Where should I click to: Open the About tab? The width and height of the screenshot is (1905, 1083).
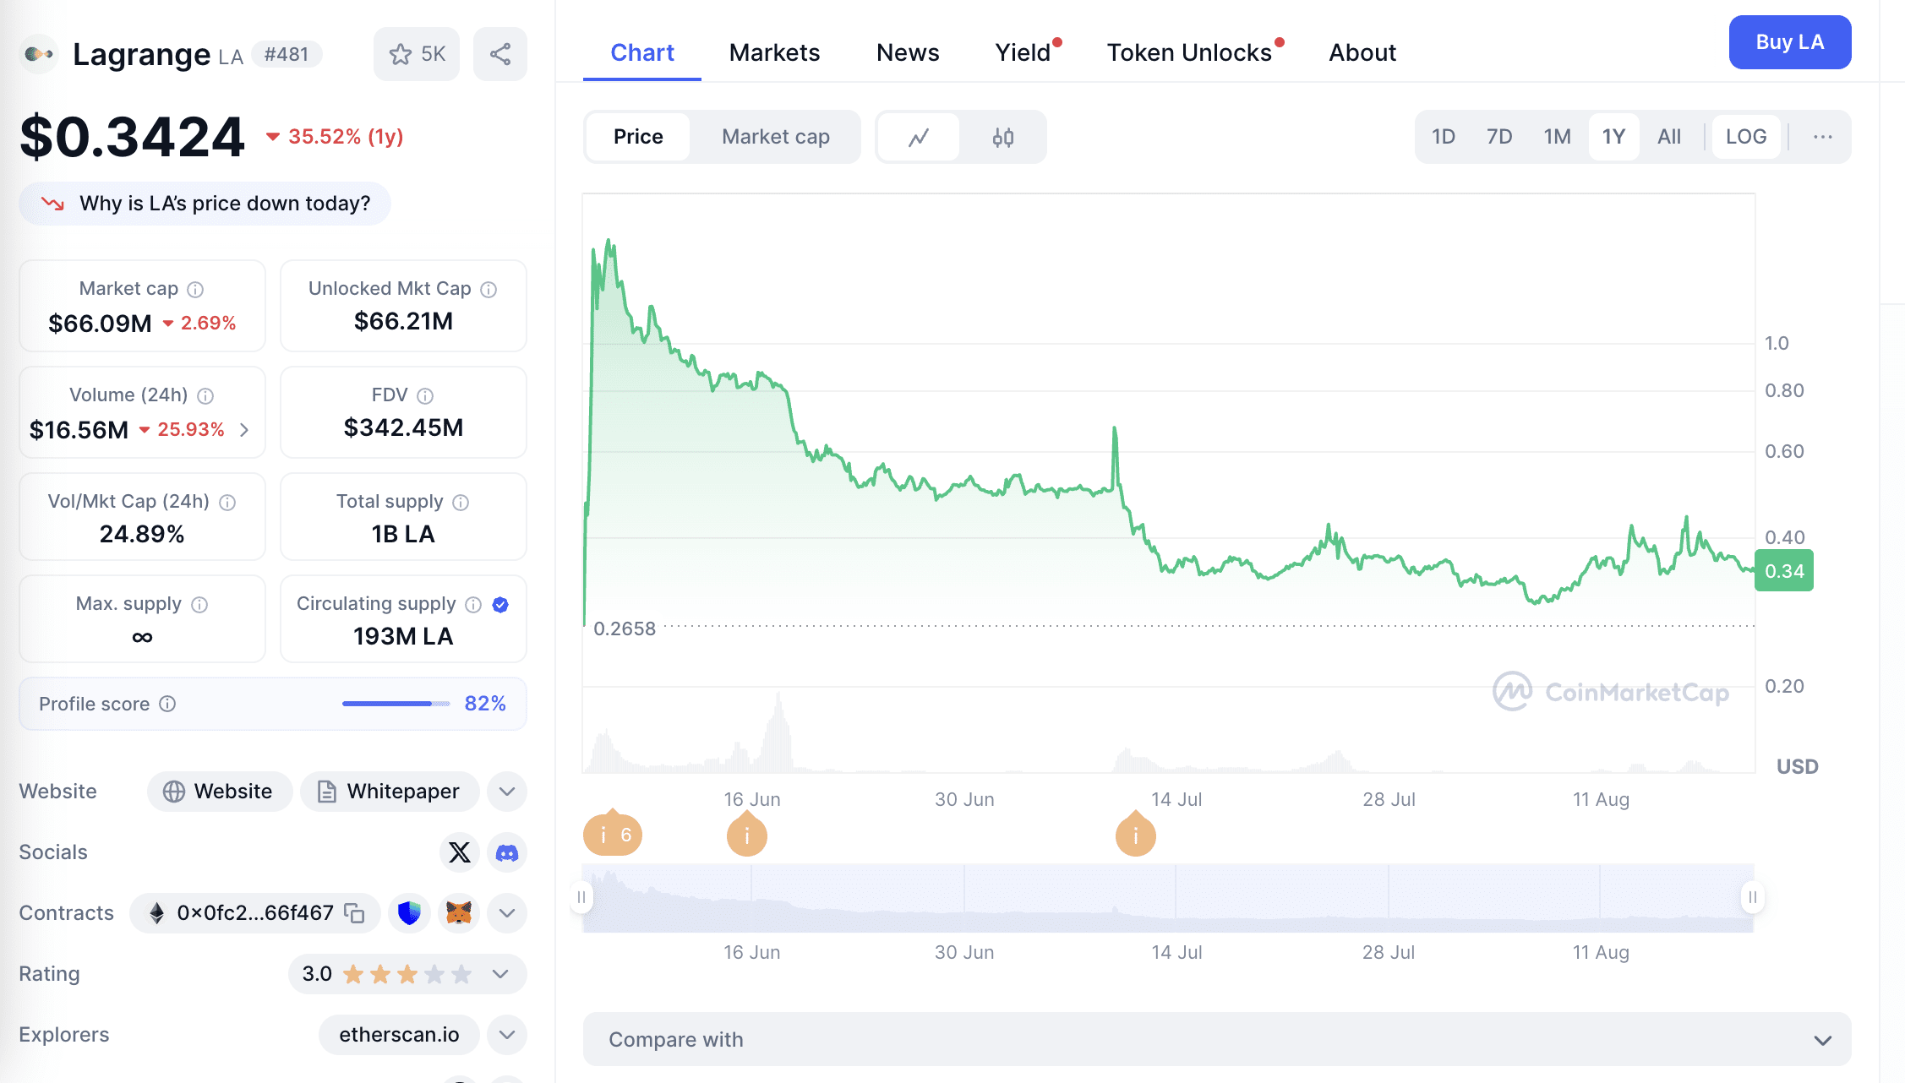coord(1362,52)
